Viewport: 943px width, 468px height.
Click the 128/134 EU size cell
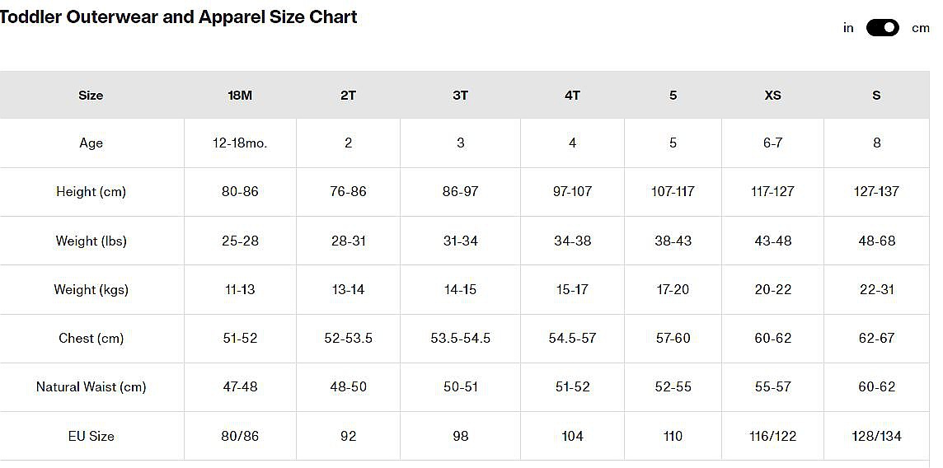tap(876, 436)
